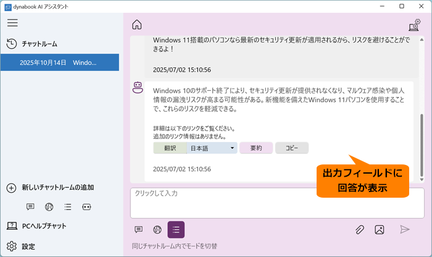The width and height of the screenshot is (432, 257).
Task: Click the コピー button
Action: pos(292,148)
